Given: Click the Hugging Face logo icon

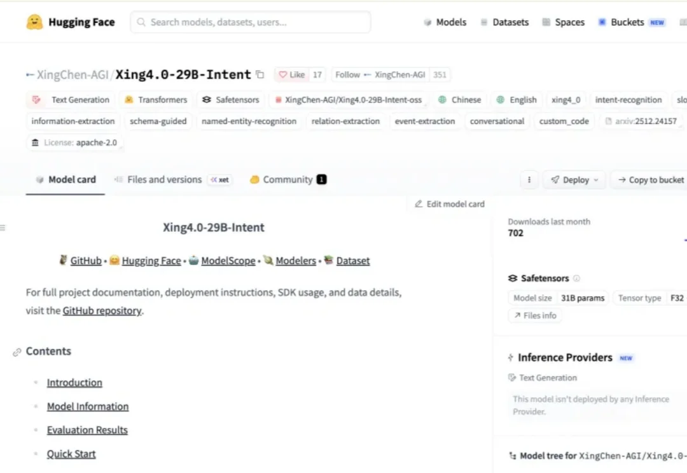Looking at the screenshot, I should [34, 22].
